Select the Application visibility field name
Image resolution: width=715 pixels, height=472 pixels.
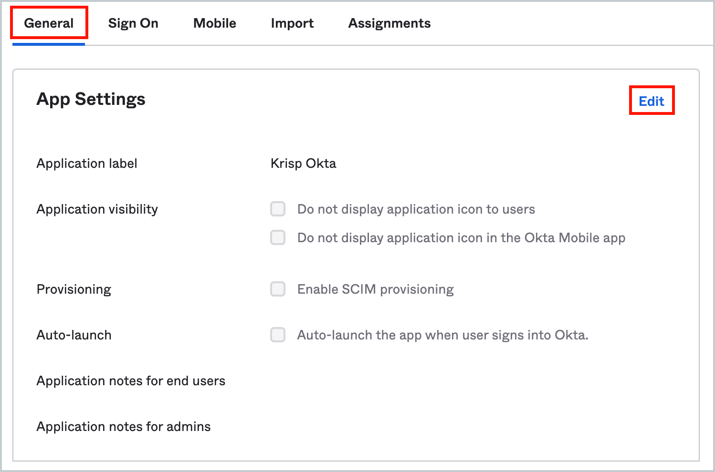click(97, 209)
